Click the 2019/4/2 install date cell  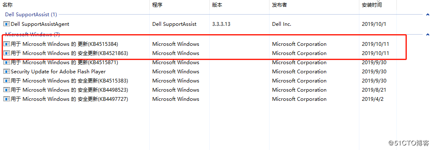click(371, 99)
